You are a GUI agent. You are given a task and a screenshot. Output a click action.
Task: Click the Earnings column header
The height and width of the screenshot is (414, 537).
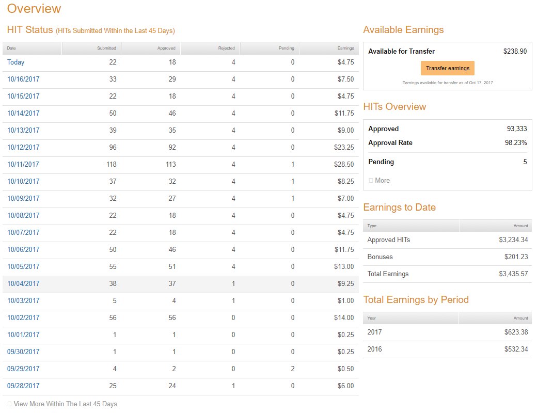pos(344,48)
